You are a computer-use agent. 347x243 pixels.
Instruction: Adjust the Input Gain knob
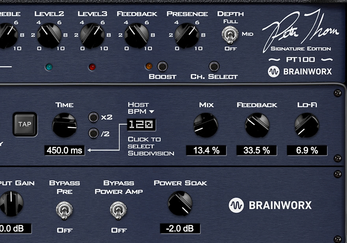[11, 204]
